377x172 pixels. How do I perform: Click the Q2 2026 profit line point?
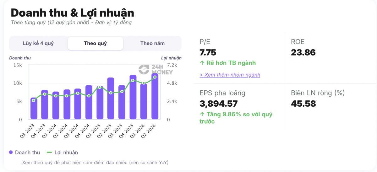click(155, 77)
